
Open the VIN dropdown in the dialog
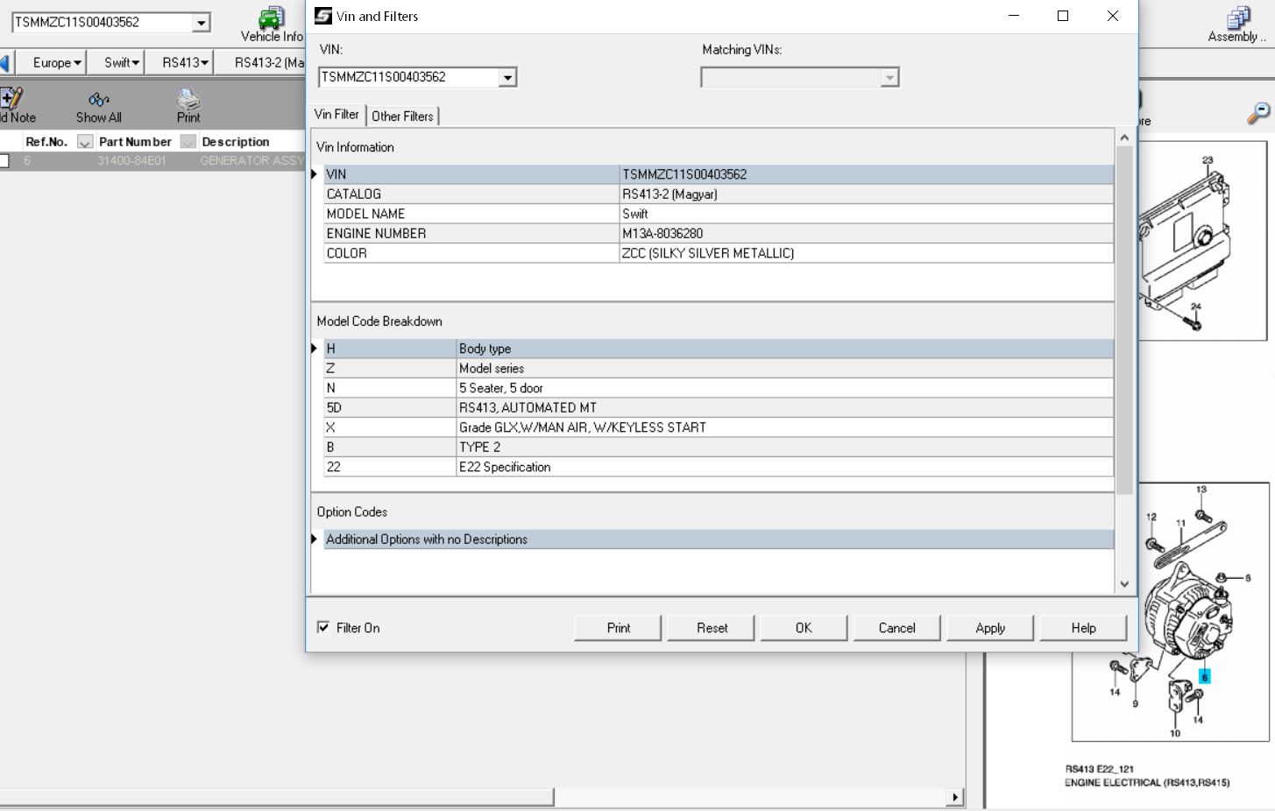point(506,78)
